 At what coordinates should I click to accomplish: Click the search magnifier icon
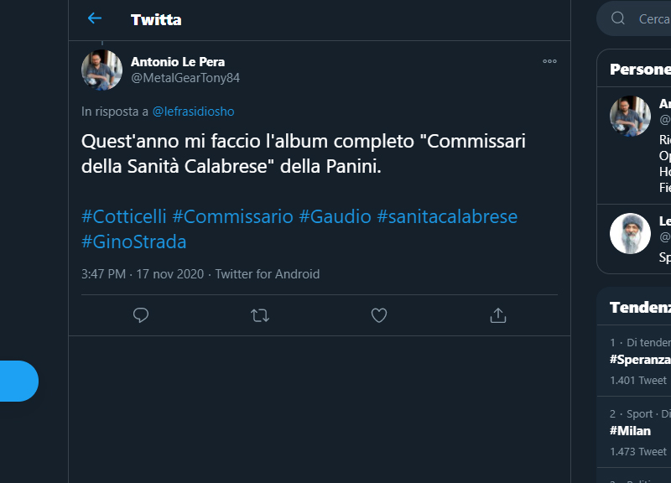click(x=618, y=18)
